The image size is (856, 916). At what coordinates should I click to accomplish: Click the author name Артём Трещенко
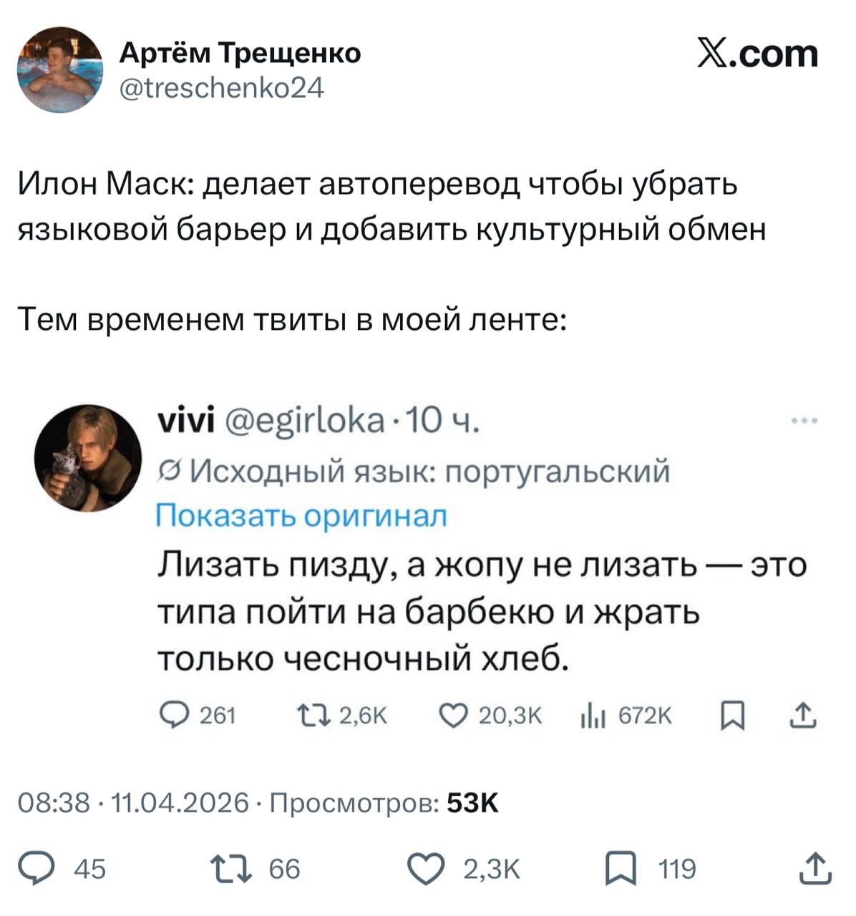240,52
